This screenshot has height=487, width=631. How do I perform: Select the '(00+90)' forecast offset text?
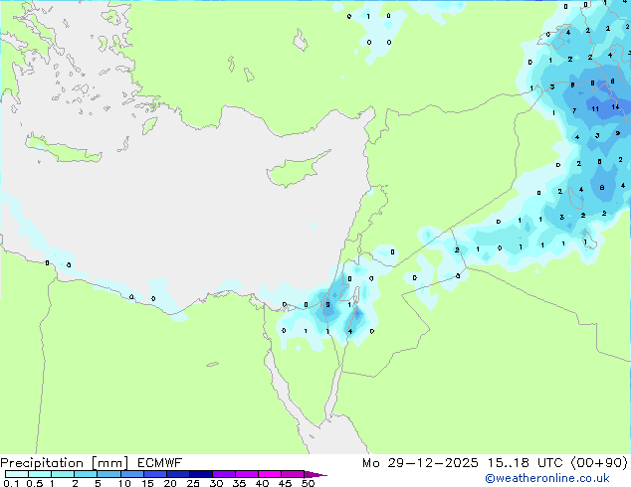599,463
